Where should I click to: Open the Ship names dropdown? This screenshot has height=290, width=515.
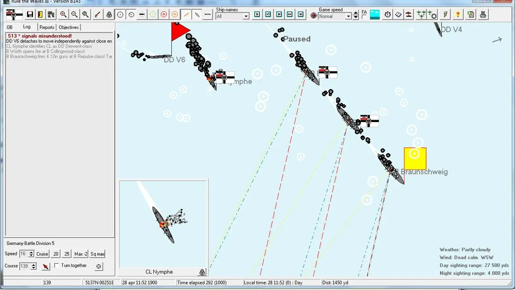pos(245,17)
